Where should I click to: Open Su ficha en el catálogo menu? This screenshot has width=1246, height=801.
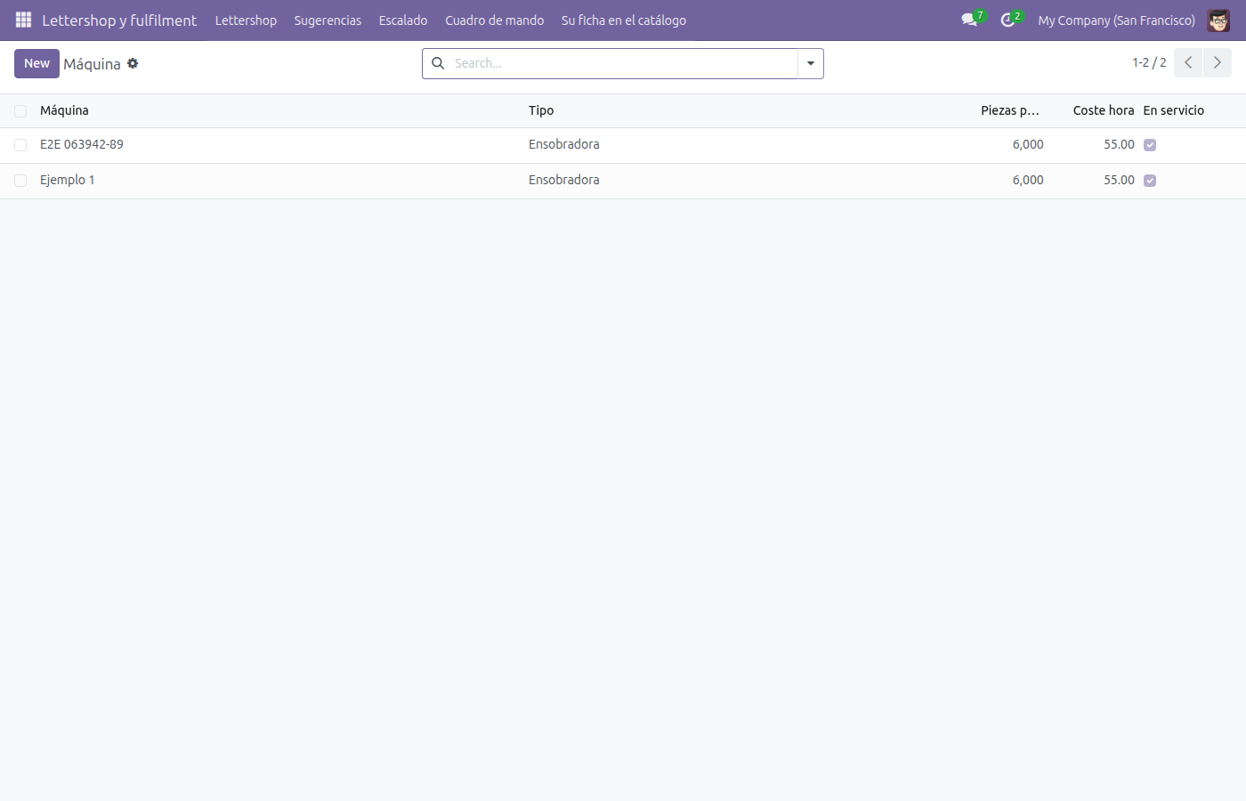[x=624, y=20]
